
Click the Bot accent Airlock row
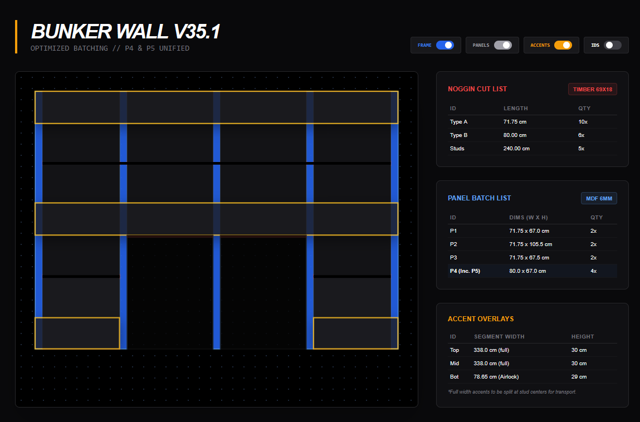click(x=532, y=377)
